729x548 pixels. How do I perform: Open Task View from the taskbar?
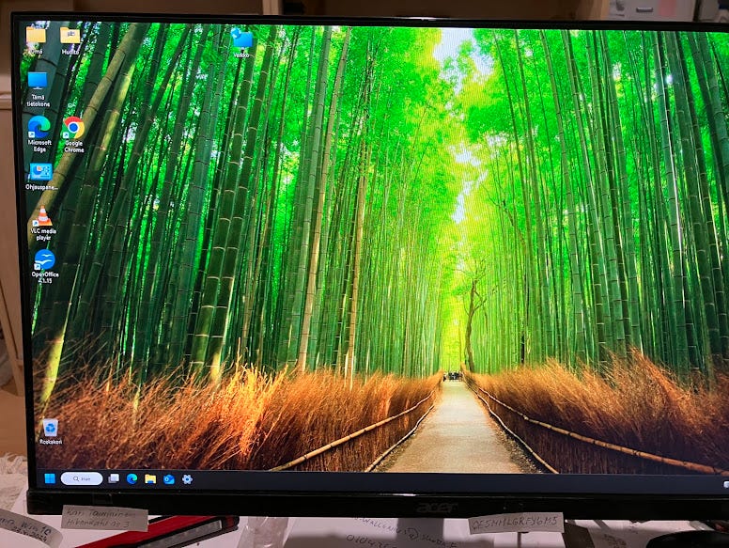click(x=114, y=478)
